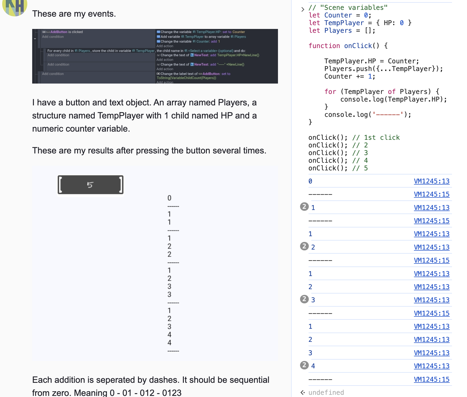Open the first VM1245:15 link after 0
Viewport: 467px width, 397px height.
[x=432, y=194]
